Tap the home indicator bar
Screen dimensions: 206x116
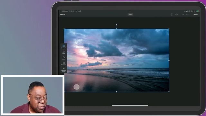coord(130,105)
